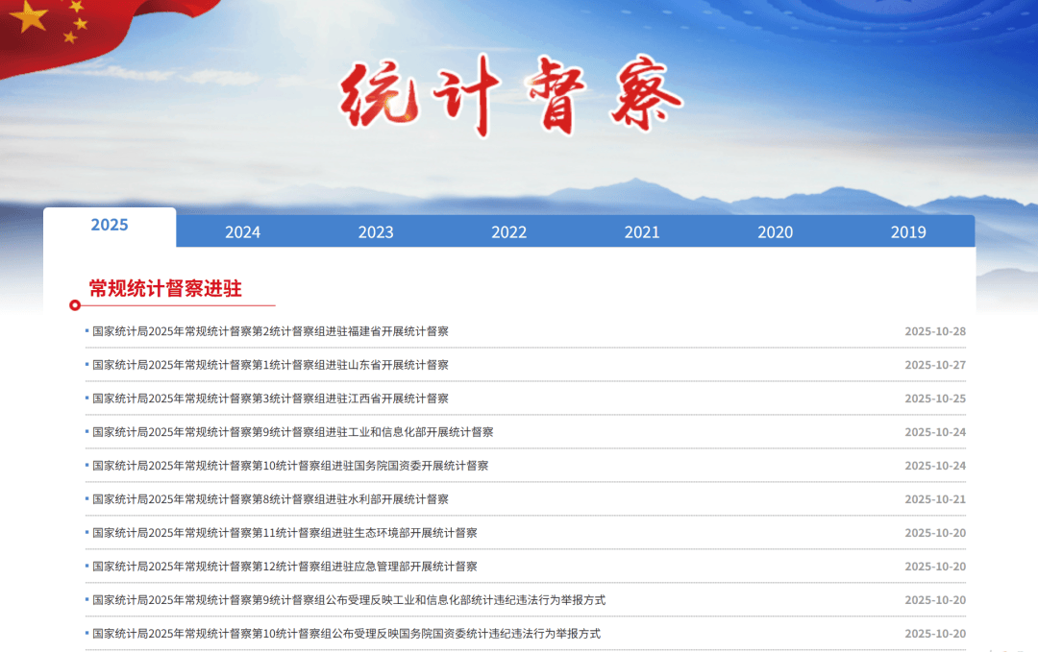The image size is (1038, 652).
Task: Open the 2023 year tab
Action: 376,232
